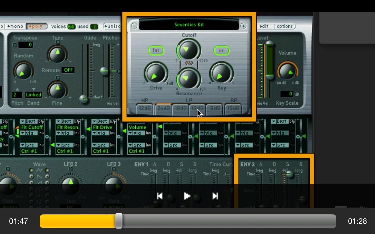Click the Pitcher slider handle
This screenshot has width=375, height=234.
[x=104, y=71]
